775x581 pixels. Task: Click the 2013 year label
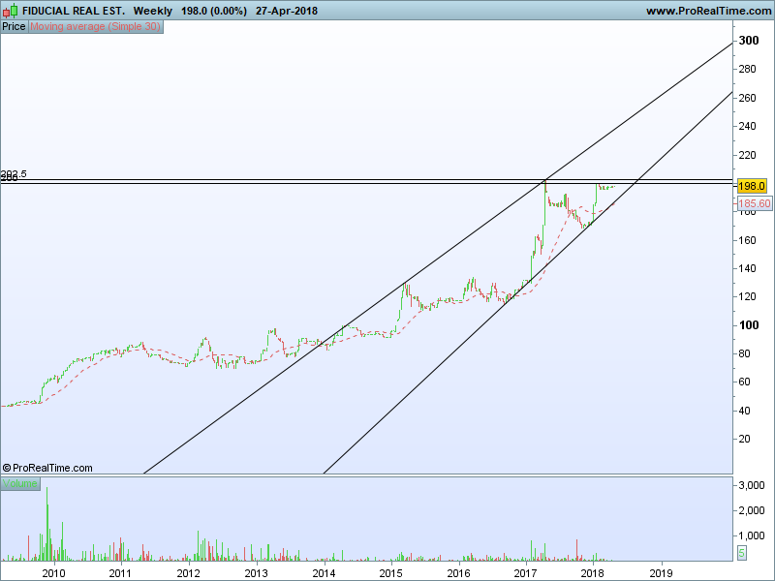[x=256, y=573]
